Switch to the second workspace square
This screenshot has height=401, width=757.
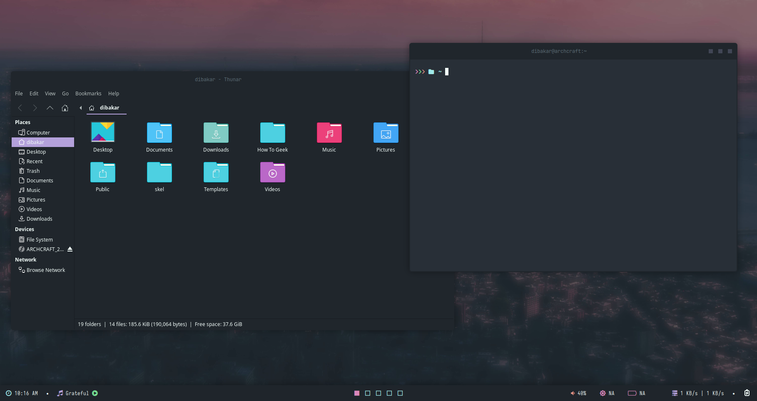pyautogui.click(x=368, y=393)
